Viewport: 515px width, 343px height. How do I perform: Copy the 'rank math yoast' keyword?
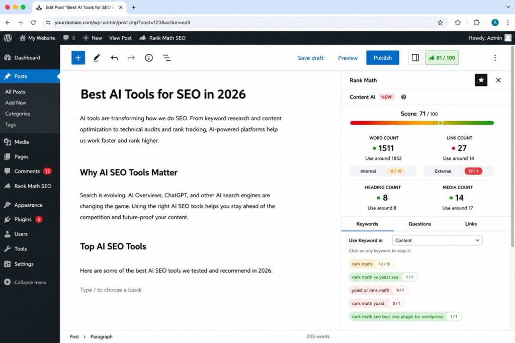point(376,303)
